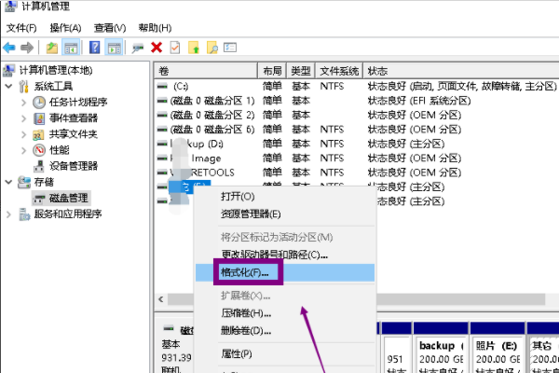Open the 操作(A) menu
The image size is (559, 373).
tap(65, 28)
